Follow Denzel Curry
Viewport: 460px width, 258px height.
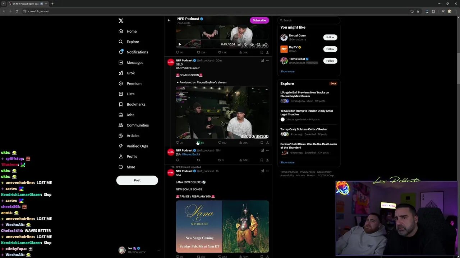[330, 37]
